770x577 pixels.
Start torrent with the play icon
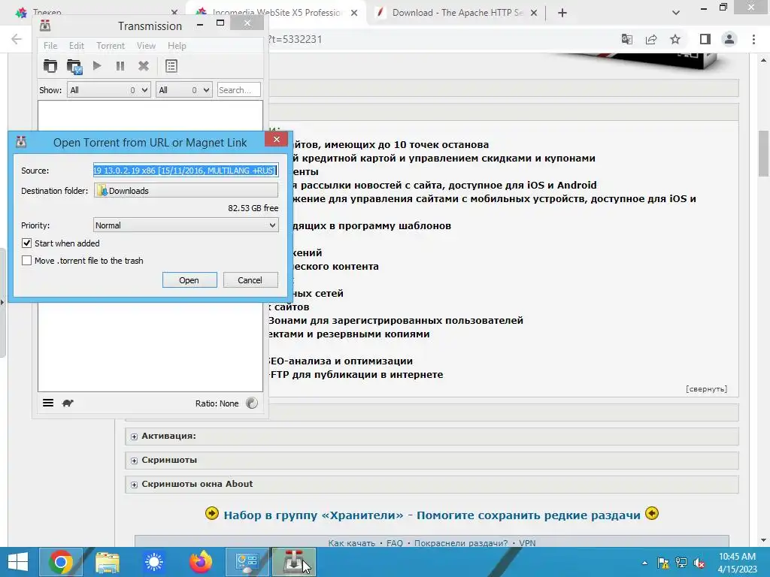(x=97, y=66)
